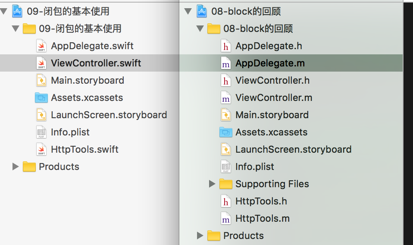Click the plist icon beside left Info.plist
The width and height of the screenshot is (413, 245).
pos(41,132)
